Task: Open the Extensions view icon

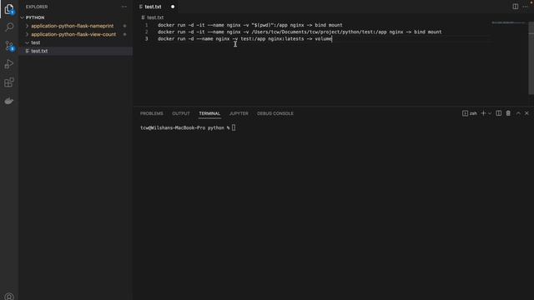Action: pos(9,82)
